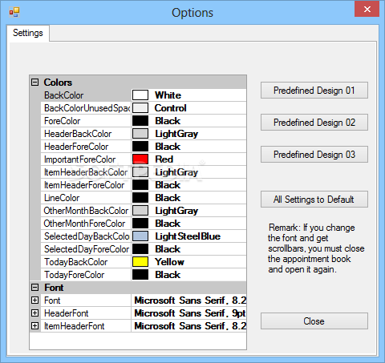
Task: Select the OtherMonthForeColor property name
Action: click(x=84, y=224)
